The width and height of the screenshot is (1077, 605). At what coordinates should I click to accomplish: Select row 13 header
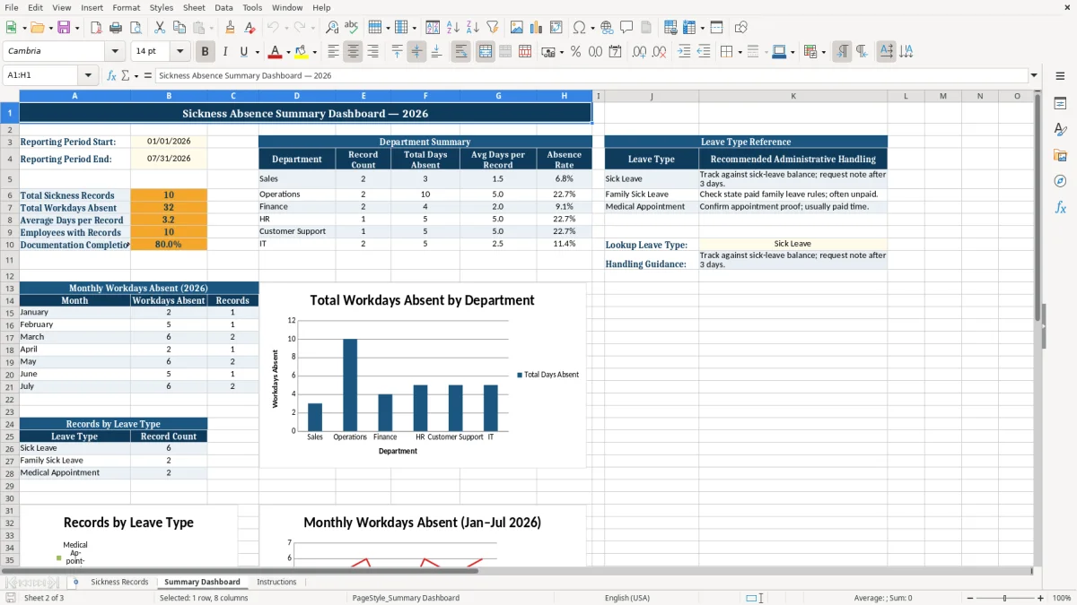(9, 288)
